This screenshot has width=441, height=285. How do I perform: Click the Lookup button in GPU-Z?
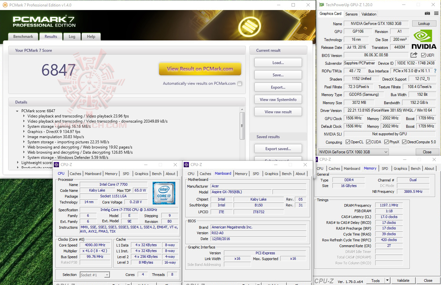click(424, 24)
